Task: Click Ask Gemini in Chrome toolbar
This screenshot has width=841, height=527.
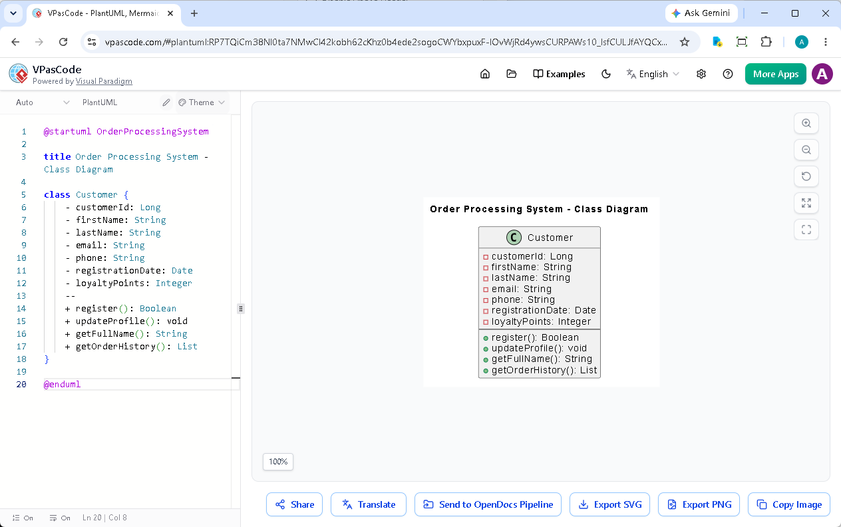Action: (701, 13)
